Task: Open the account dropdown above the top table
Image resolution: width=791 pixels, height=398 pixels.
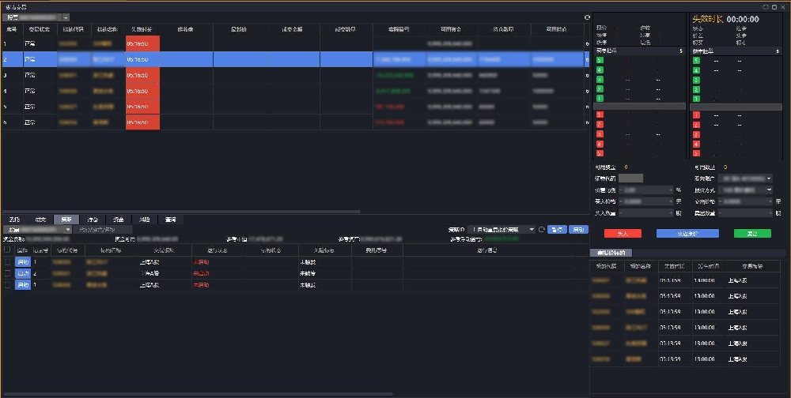Action: [x=65, y=17]
